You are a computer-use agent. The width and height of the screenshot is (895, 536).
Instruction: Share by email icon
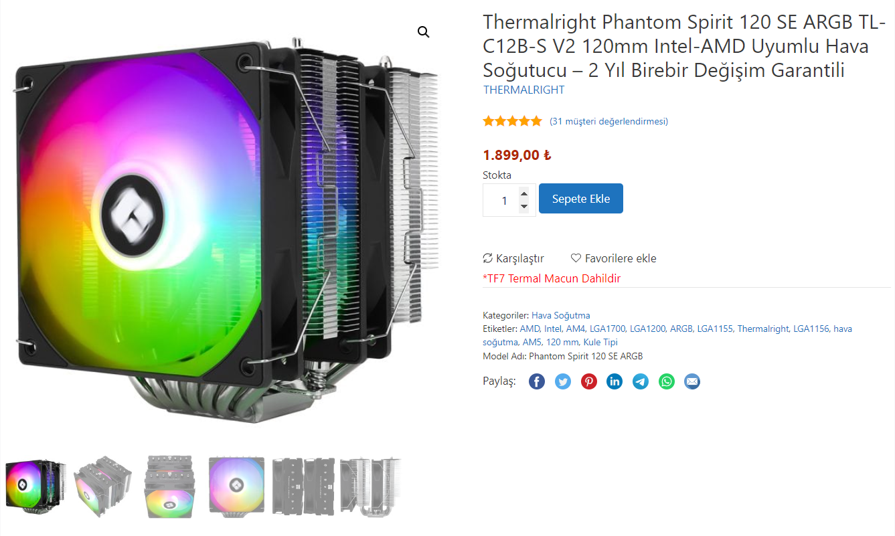click(x=692, y=381)
